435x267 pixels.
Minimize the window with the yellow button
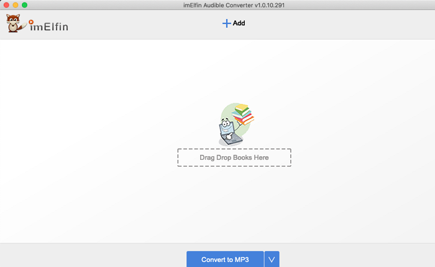[16, 5]
